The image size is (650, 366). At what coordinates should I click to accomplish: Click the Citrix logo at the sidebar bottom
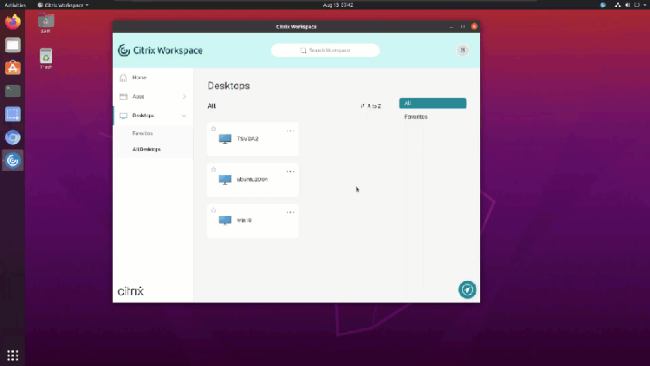click(x=131, y=291)
